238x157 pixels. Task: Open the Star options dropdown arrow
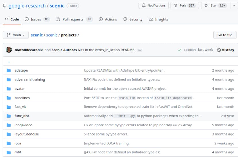point(234,5)
